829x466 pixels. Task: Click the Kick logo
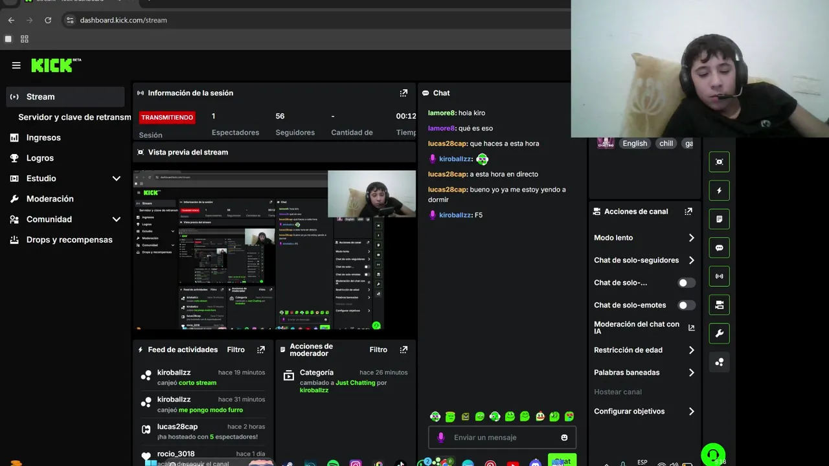pos(56,65)
